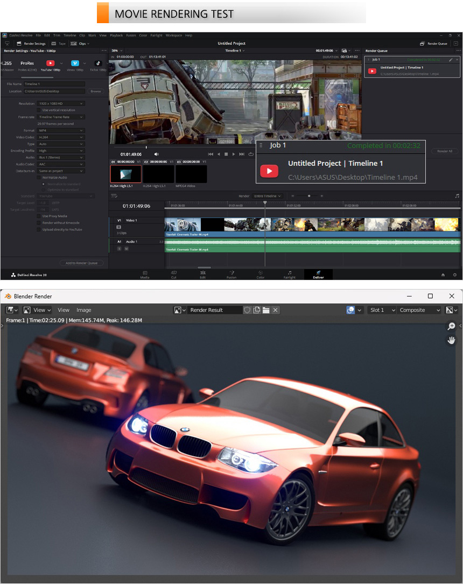Viewport: 463px width, 585px height.
Task: Select the TikTok render preset icon
Action: (98, 64)
